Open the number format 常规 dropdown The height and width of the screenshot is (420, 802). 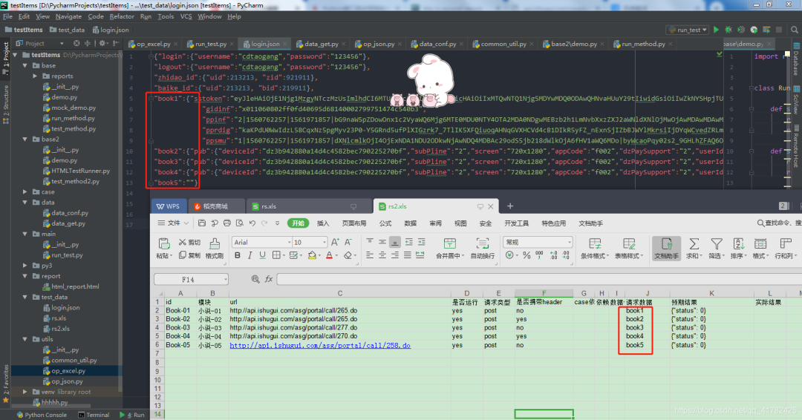pyautogui.click(x=570, y=242)
